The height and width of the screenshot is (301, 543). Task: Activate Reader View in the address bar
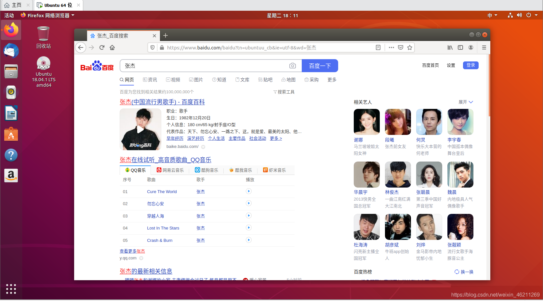click(x=378, y=47)
